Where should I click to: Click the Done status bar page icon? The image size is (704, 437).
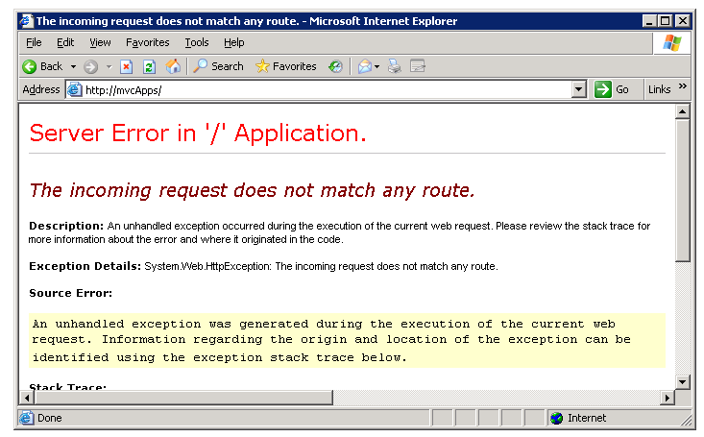click(x=26, y=418)
